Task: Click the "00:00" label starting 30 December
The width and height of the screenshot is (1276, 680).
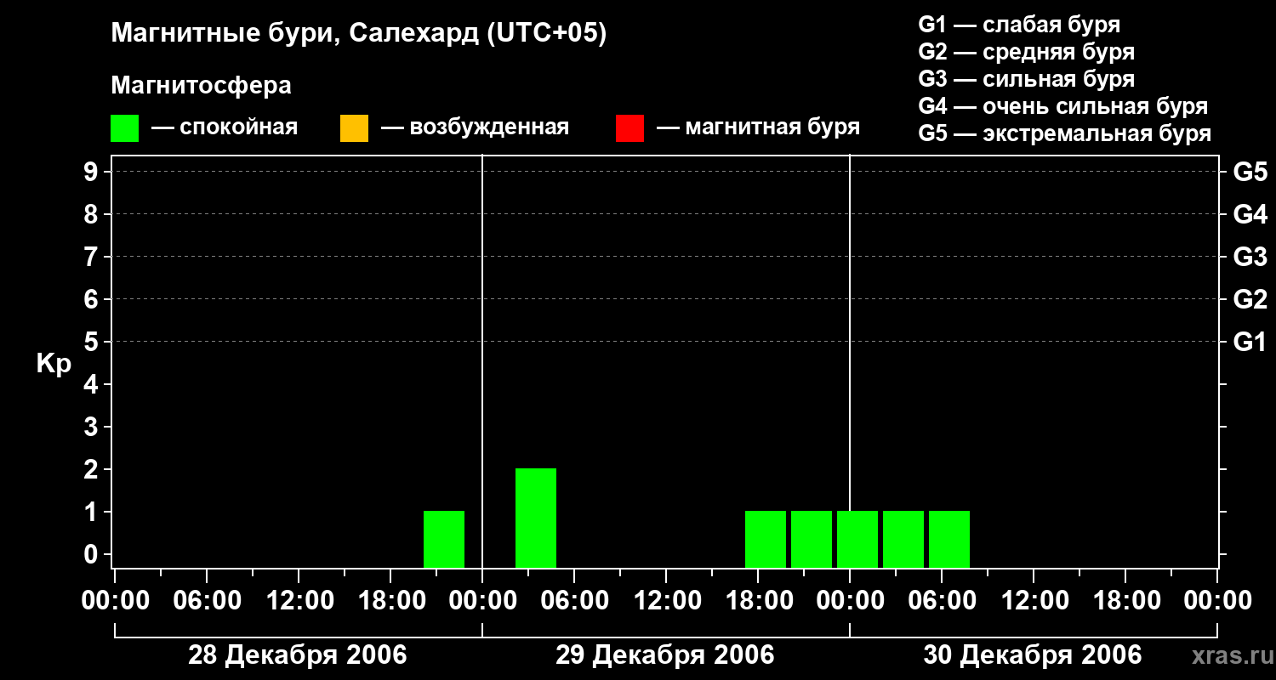Action: pyautogui.click(x=850, y=601)
